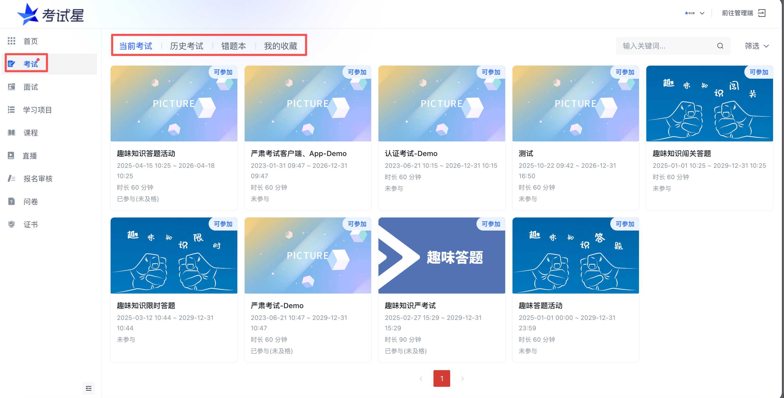This screenshot has width=784, height=398.
Task: Click the search magnifier icon
Action: (720, 46)
